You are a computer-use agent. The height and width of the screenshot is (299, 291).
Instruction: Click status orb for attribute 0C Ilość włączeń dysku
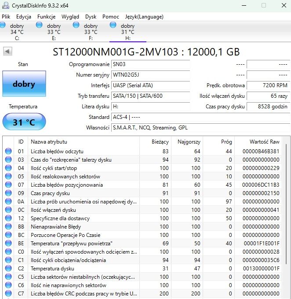pyautogui.click(x=8, y=210)
